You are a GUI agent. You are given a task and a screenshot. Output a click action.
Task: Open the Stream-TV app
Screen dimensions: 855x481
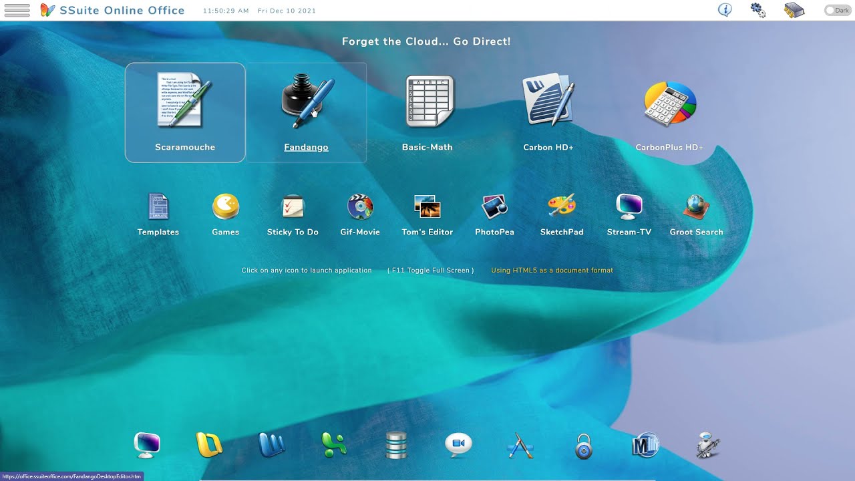tap(629, 206)
